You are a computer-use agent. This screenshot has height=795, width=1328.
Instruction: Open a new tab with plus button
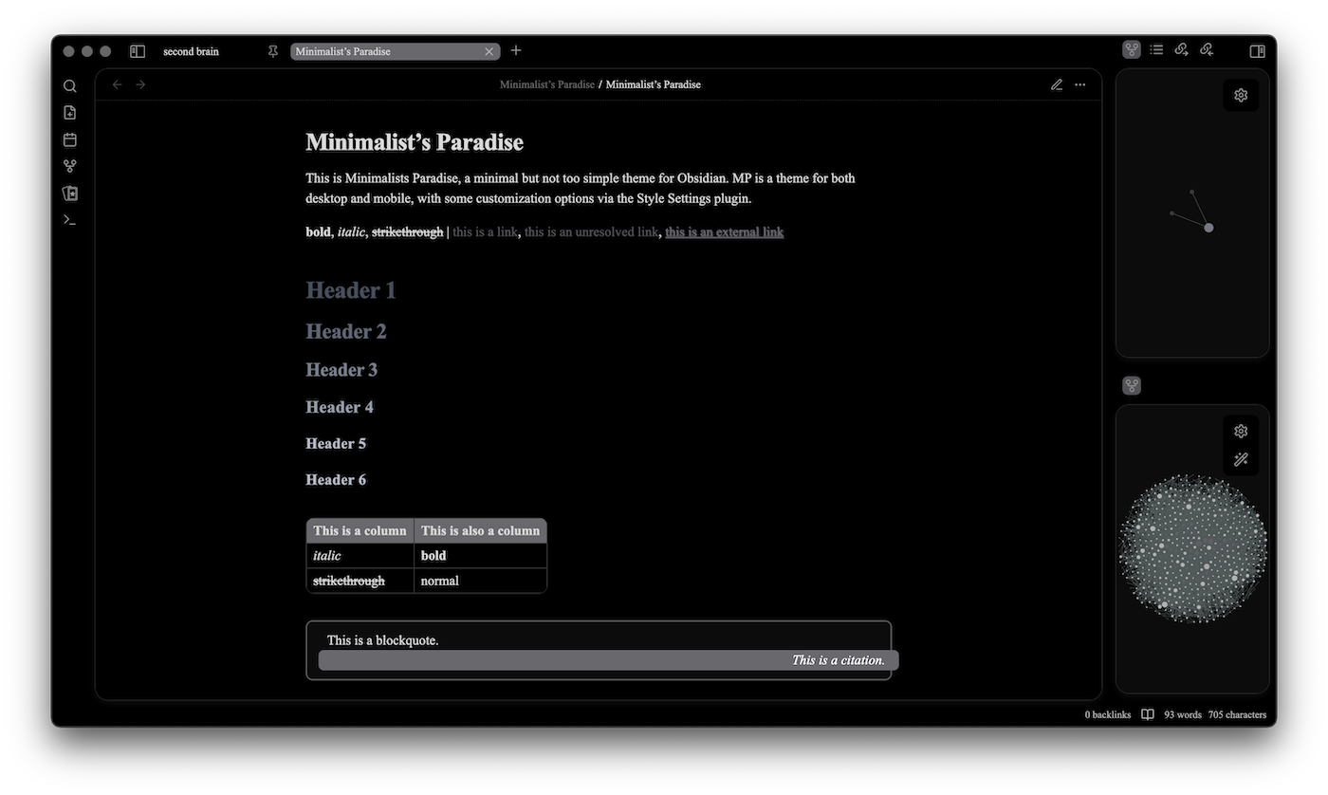point(516,50)
